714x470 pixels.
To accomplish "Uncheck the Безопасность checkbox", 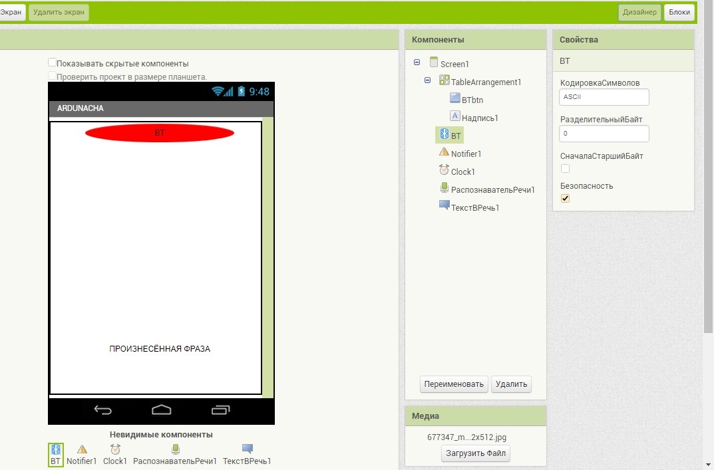I will click(566, 199).
